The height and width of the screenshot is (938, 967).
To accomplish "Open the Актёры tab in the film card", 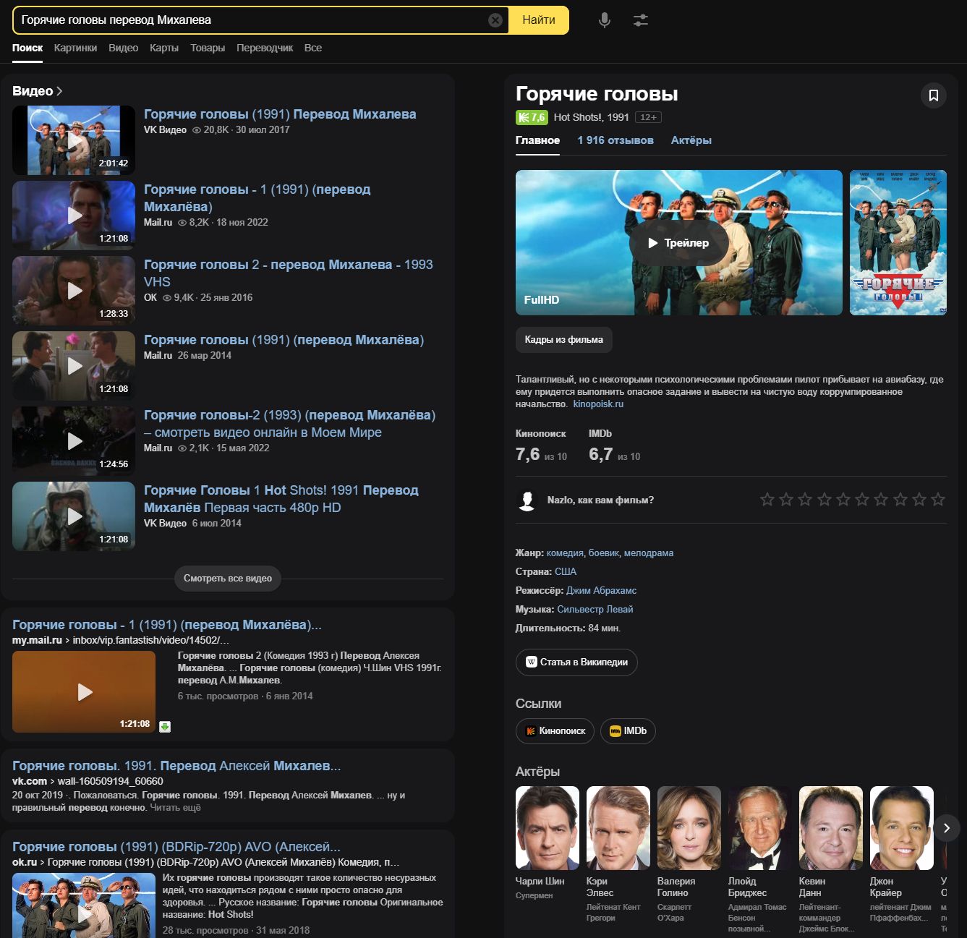I will (691, 140).
